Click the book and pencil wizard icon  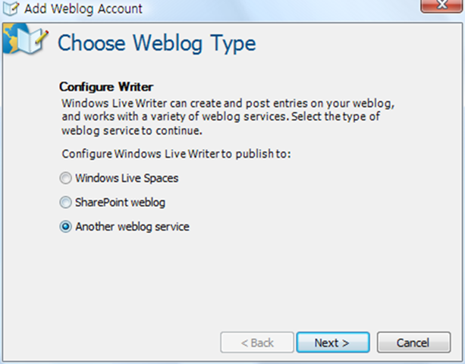[27, 43]
